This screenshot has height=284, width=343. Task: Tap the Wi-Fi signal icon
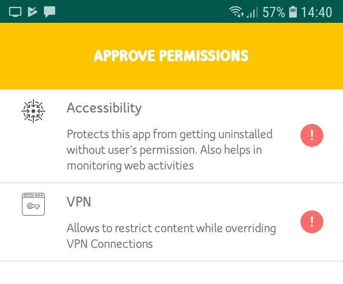pos(236,12)
